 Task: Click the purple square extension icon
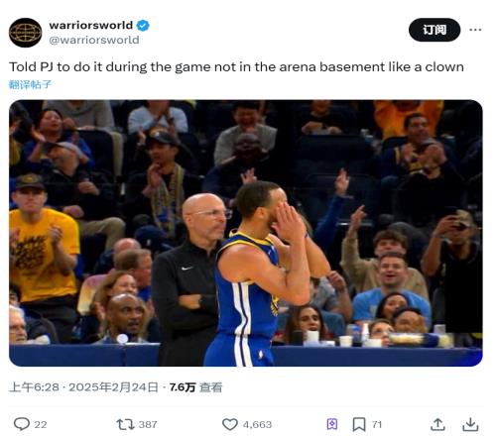(332, 424)
